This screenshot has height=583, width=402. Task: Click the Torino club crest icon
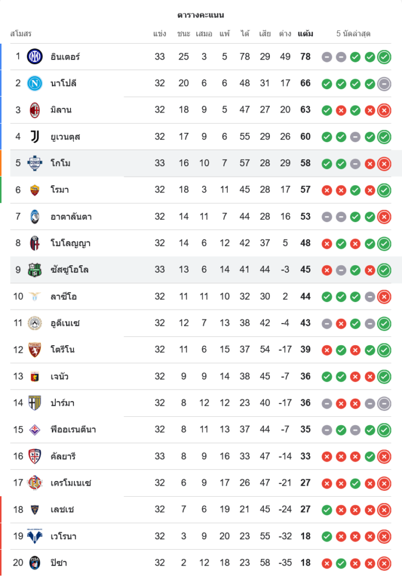click(x=35, y=350)
